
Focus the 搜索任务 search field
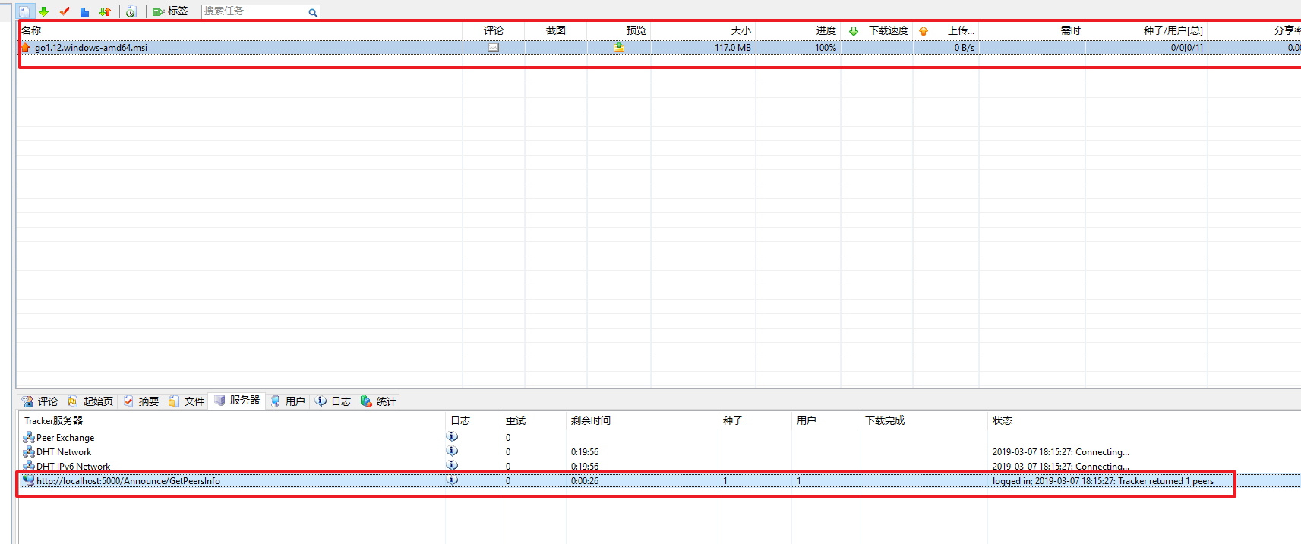click(x=254, y=11)
